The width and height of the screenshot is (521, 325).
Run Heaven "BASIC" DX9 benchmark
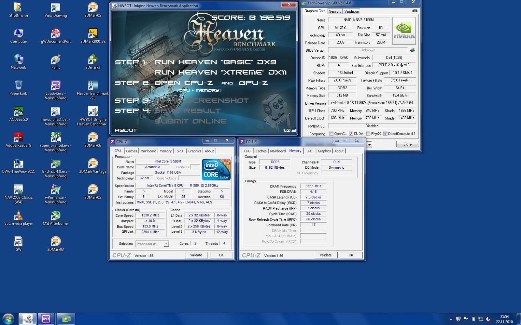pyautogui.click(x=215, y=62)
